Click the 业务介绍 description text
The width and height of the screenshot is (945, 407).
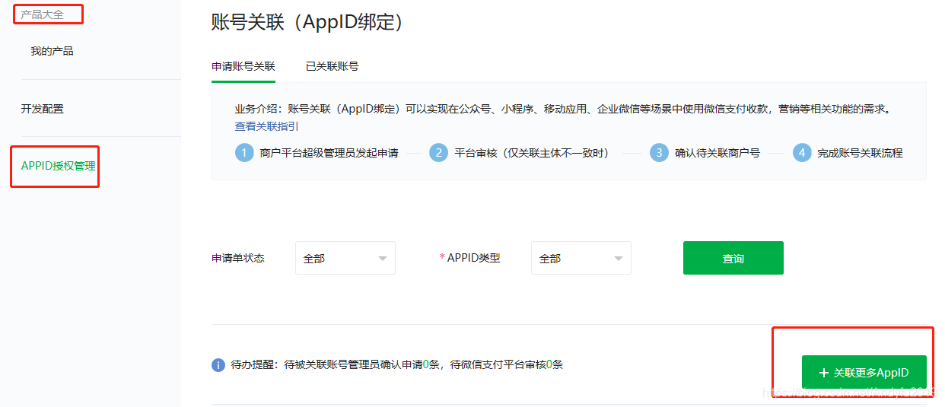563,109
